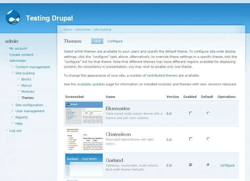
Task: Expand the Content management arrow
Action: (x=12, y=66)
